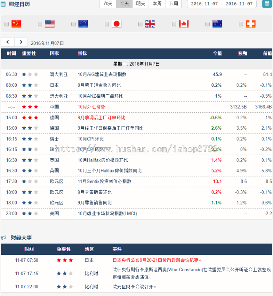Image resolution: width=273 pixels, height=296 pixels.
Task: Click the 今值 column header
Action: 217,54
